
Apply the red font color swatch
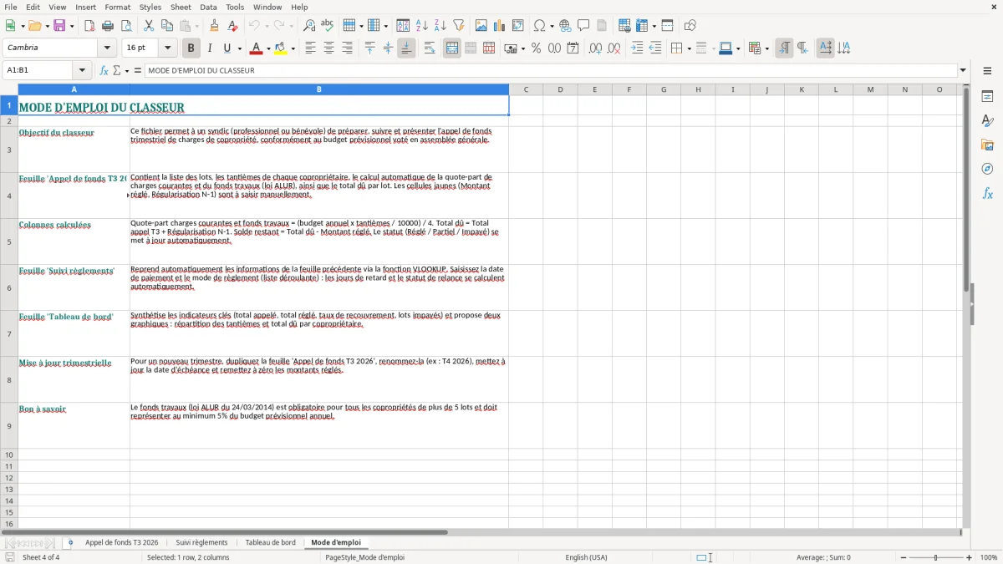coord(256,48)
